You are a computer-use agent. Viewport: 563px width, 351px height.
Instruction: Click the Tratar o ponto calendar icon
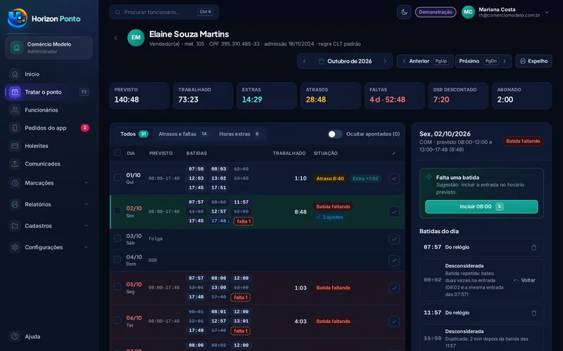(15, 92)
